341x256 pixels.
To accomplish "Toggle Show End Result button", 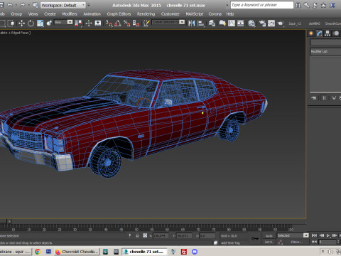I will click(324, 97).
